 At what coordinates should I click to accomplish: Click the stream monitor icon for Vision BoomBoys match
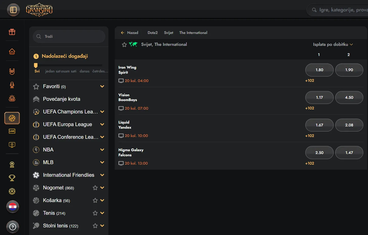[x=121, y=108]
